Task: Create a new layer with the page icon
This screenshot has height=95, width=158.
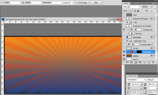Action: [x=149, y=62]
